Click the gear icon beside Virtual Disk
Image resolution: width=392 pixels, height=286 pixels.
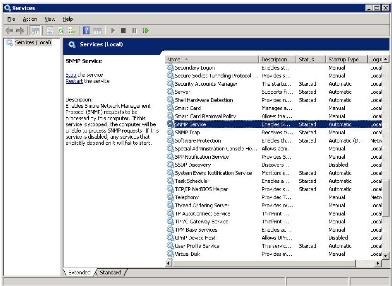click(170, 254)
